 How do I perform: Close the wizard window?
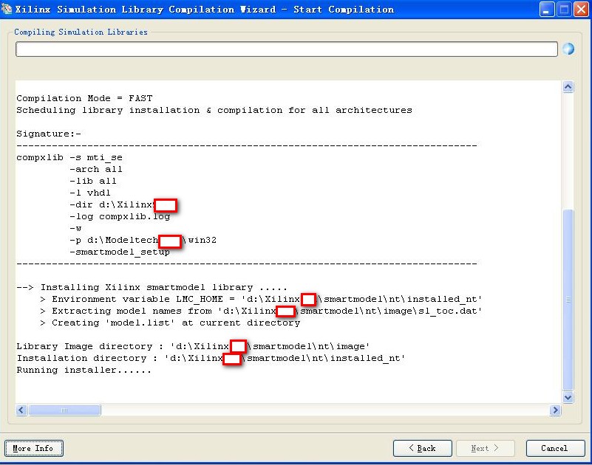click(582, 10)
